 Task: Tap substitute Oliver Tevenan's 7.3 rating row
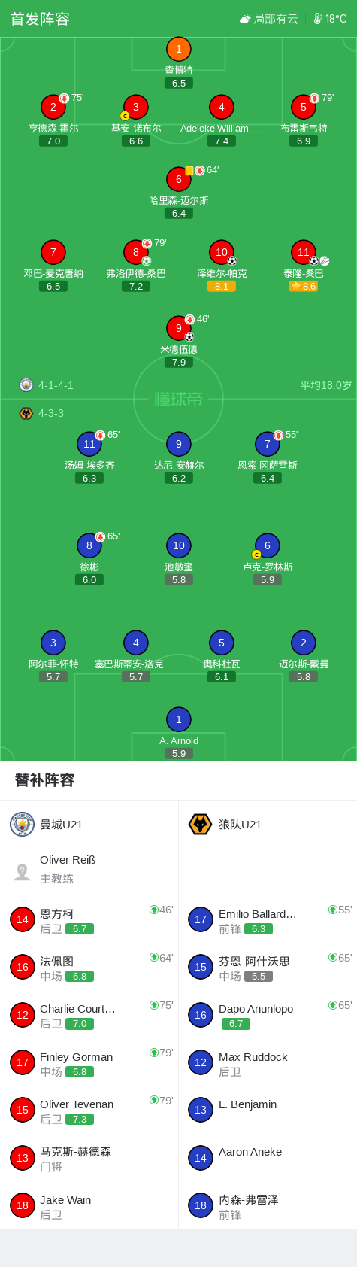[89, 1110]
